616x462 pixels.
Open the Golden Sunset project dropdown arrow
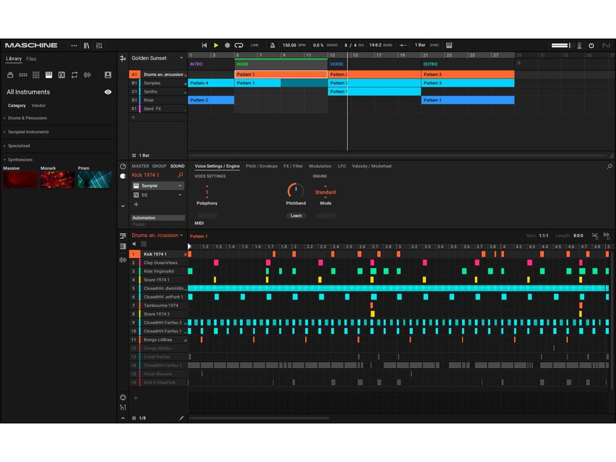(181, 58)
